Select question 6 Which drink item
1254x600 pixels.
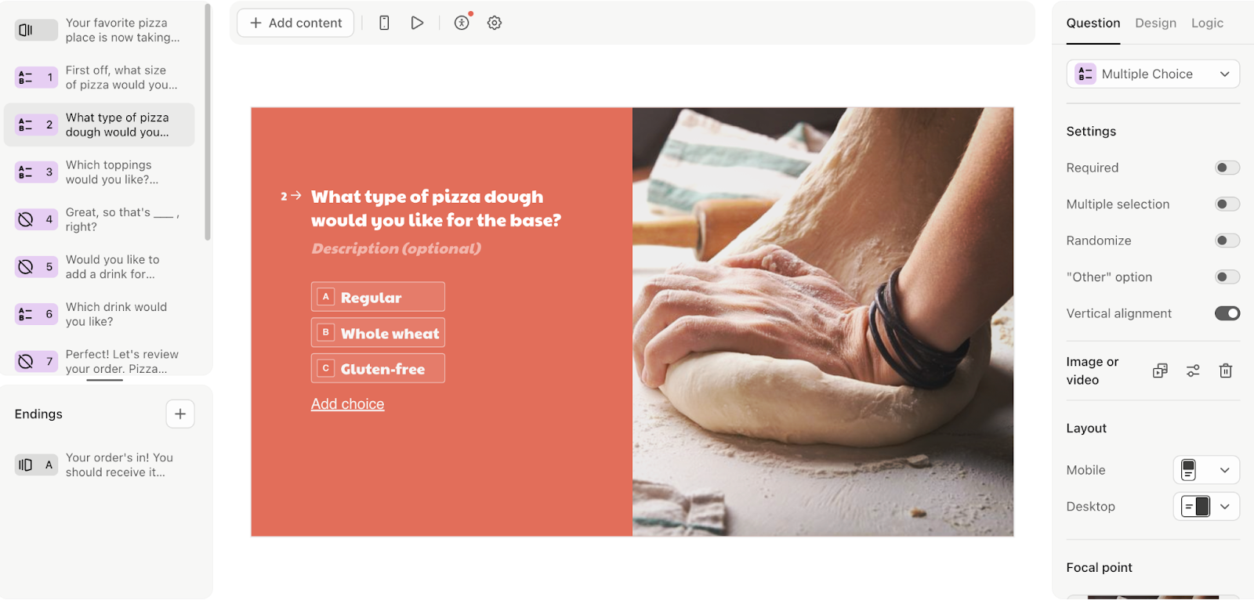pyautogui.click(x=100, y=314)
